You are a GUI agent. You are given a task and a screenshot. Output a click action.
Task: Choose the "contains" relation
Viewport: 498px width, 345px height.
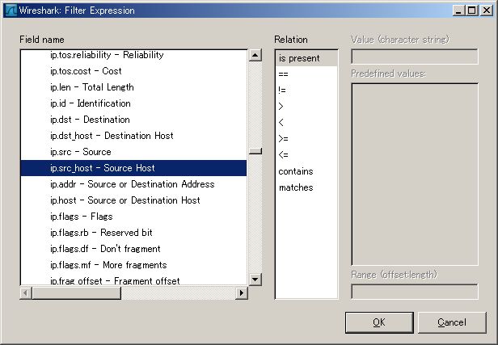click(x=306, y=171)
